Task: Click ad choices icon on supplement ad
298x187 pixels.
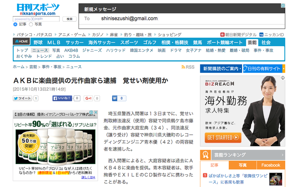Action: tap(91, 112)
